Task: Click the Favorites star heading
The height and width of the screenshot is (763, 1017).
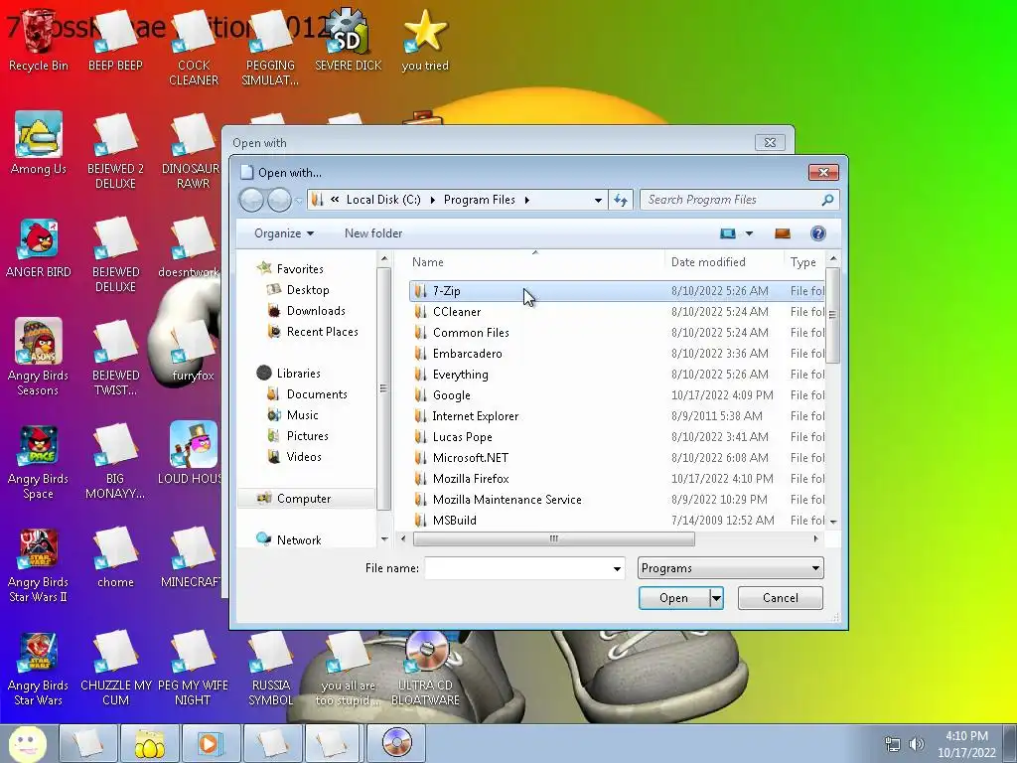Action: pyautogui.click(x=290, y=268)
